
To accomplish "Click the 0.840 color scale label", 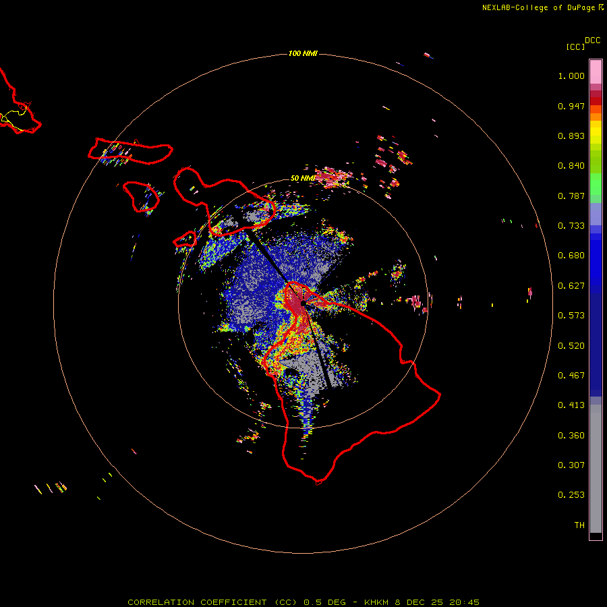I will [571, 166].
